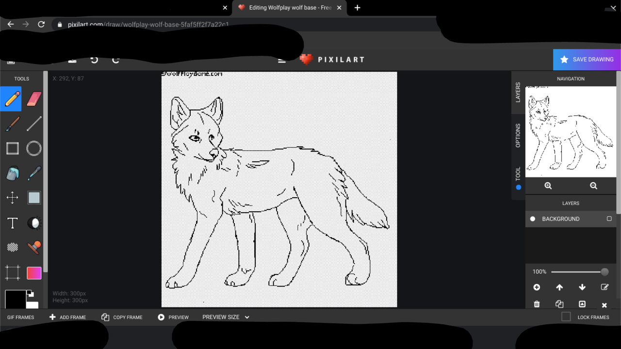Adjust the layer opacity slider

point(579,272)
